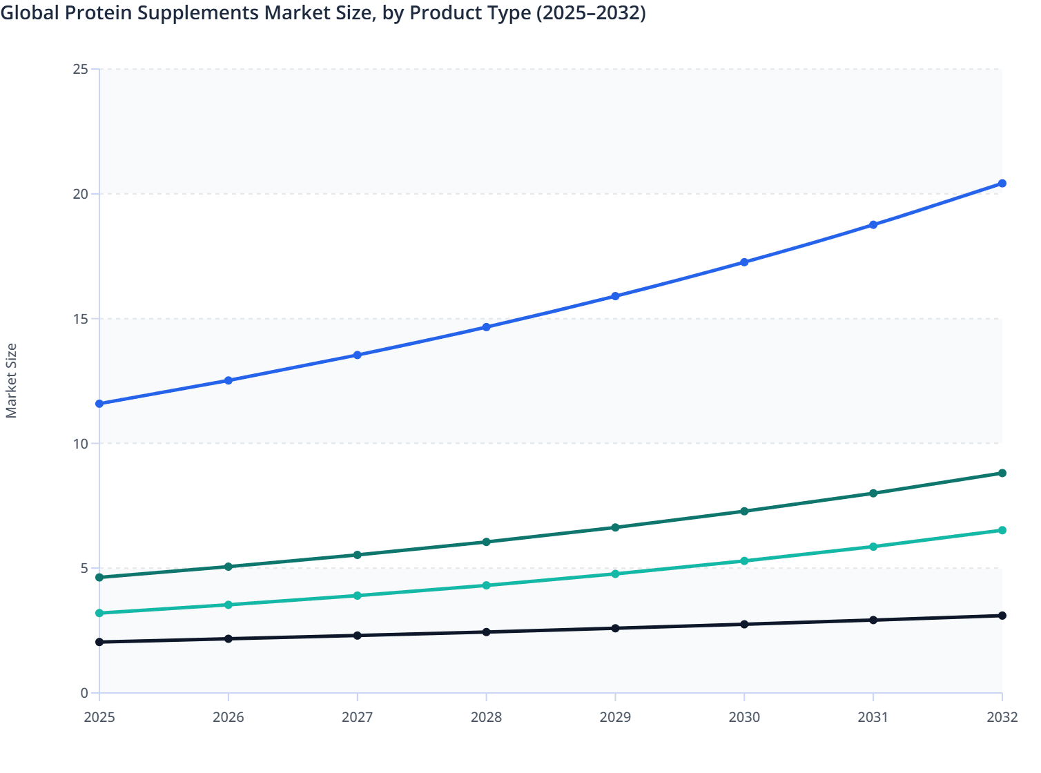Click the 2025 x-axis label
The height and width of the screenshot is (773, 1041).
[99, 718]
